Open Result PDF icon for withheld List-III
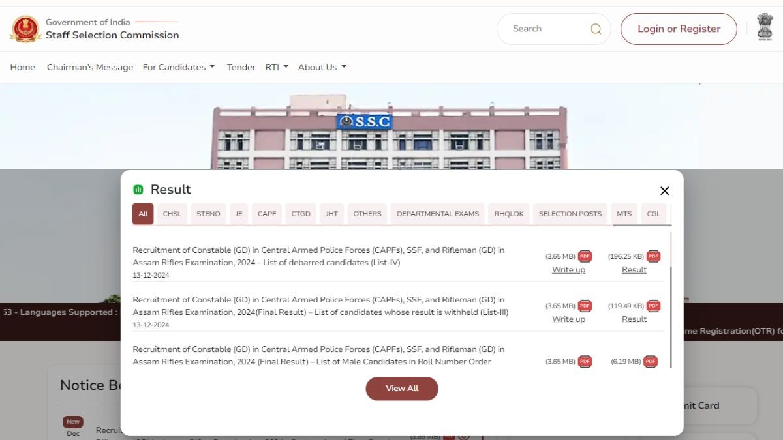The image size is (783, 440). [x=653, y=306]
